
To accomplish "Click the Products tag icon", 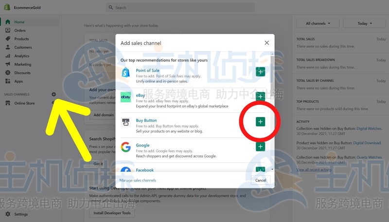I will click(x=8, y=39).
